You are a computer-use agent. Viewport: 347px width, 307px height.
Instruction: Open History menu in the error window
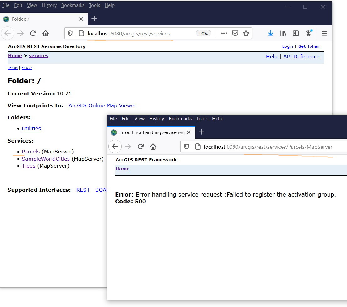coord(157,119)
